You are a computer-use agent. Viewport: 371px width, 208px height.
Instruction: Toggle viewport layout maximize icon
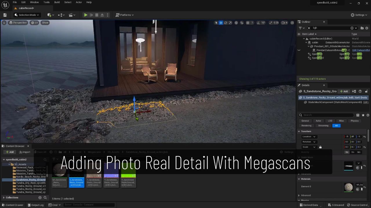292,23
